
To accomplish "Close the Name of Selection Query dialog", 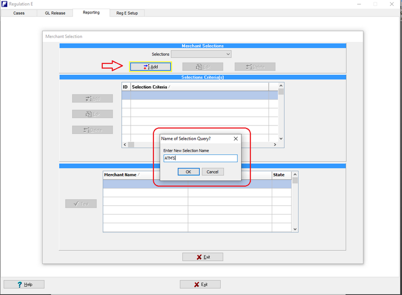I will [x=236, y=139].
